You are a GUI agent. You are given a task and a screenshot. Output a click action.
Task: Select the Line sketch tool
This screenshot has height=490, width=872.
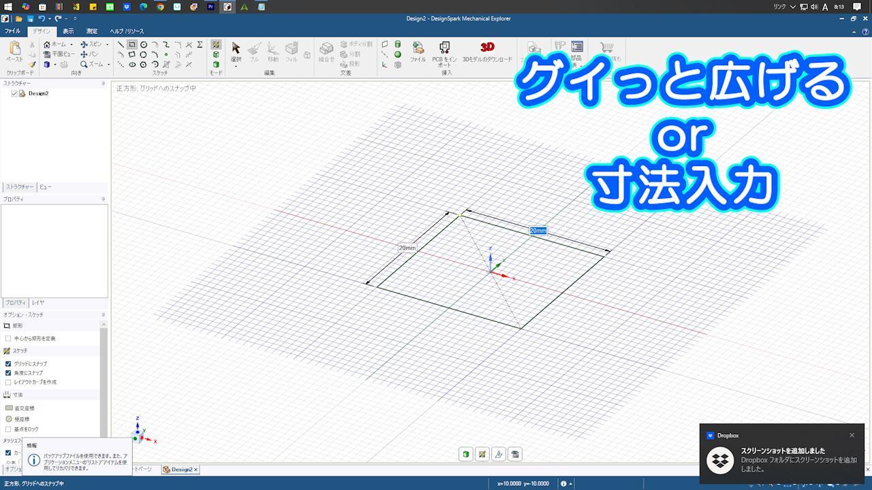click(x=121, y=44)
